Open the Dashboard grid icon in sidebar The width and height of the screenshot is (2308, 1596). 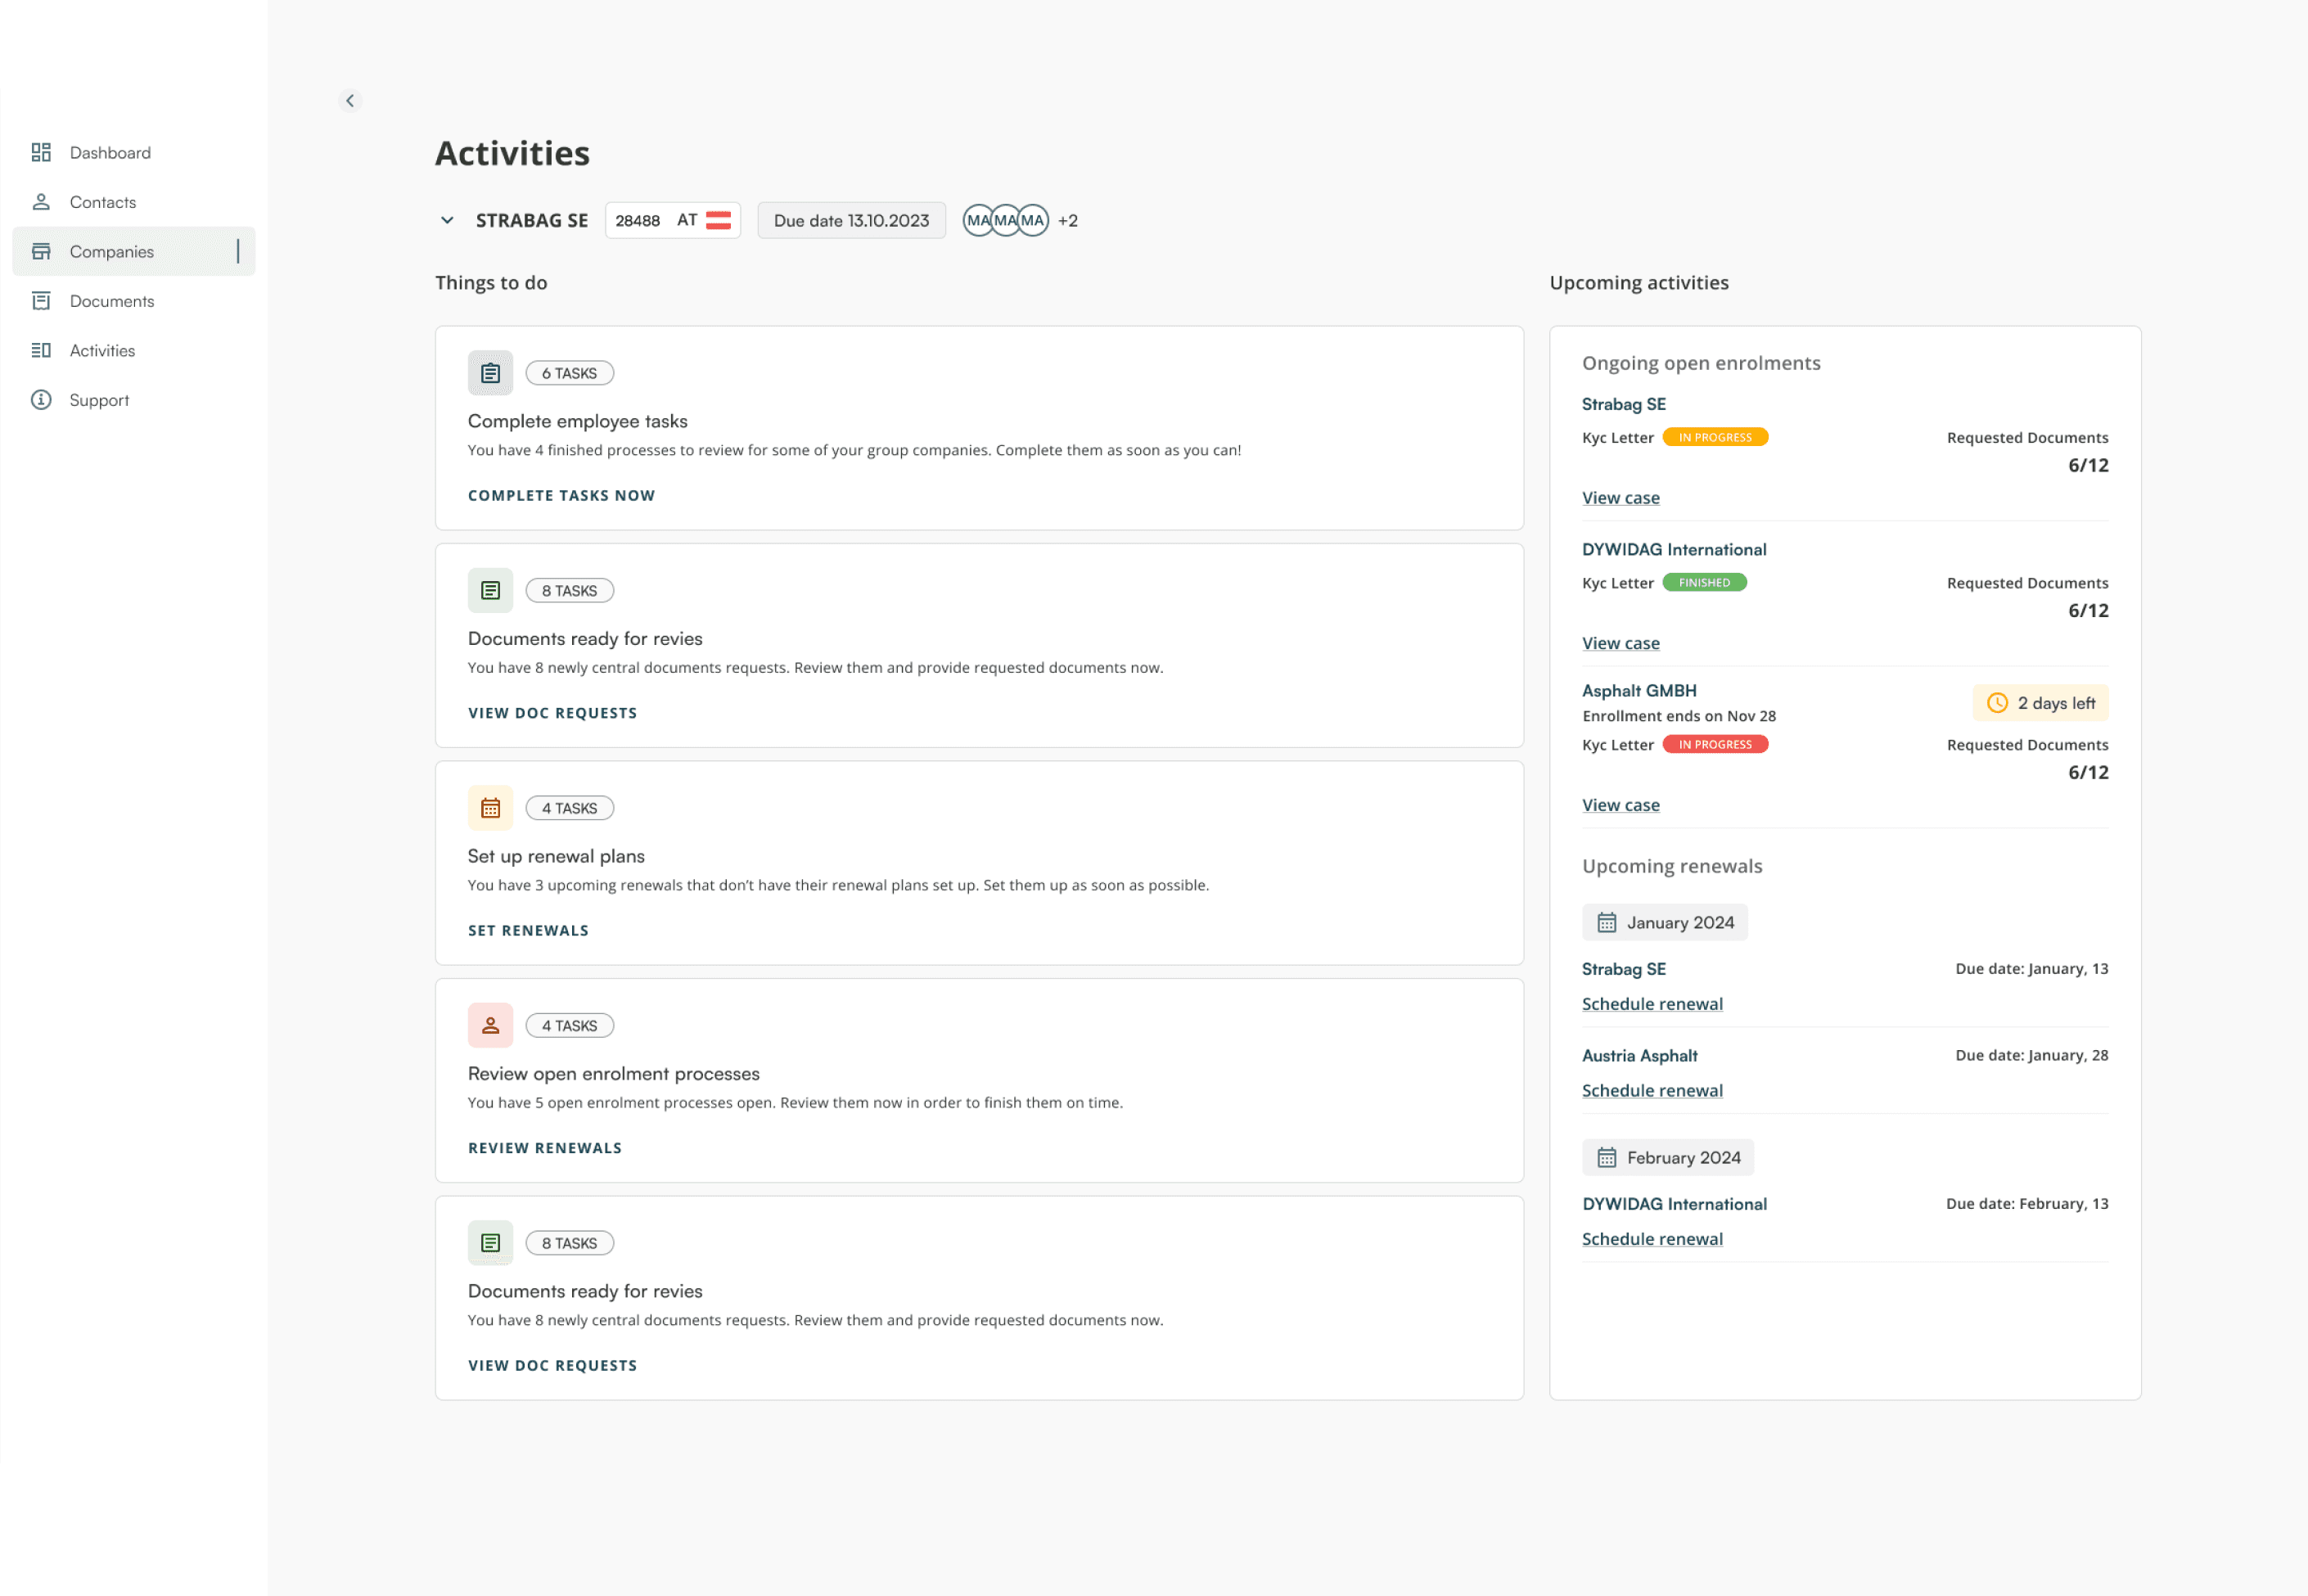click(x=41, y=152)
